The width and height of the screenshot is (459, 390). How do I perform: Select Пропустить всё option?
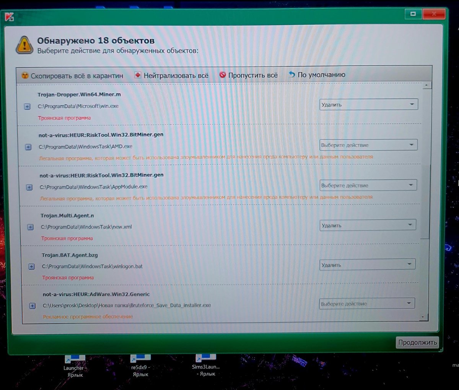pyautogui.click(x=249, y=75)
